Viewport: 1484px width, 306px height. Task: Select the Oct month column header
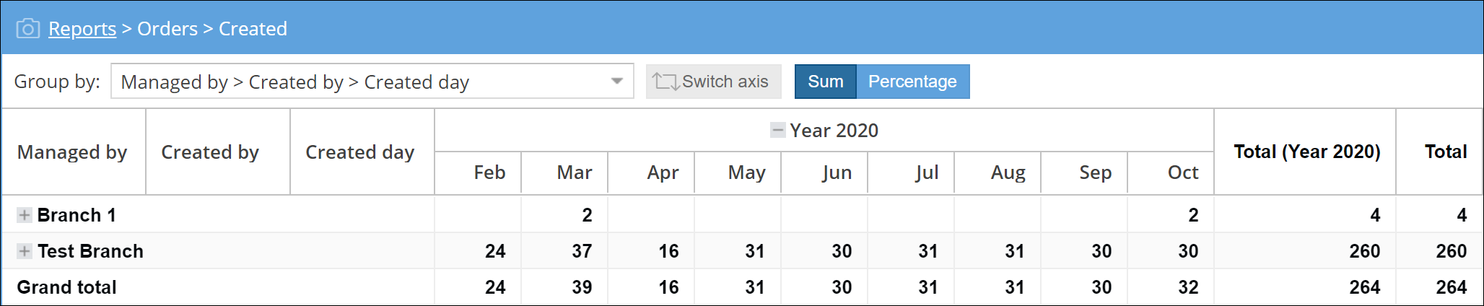(1183, 172)
